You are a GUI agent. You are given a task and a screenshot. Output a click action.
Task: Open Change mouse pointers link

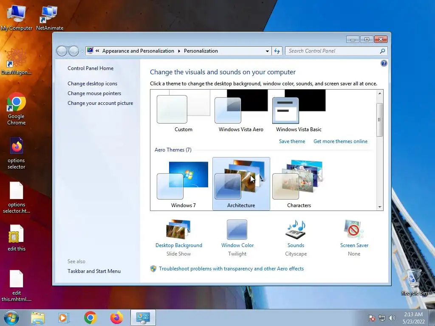tap(94, 93)
